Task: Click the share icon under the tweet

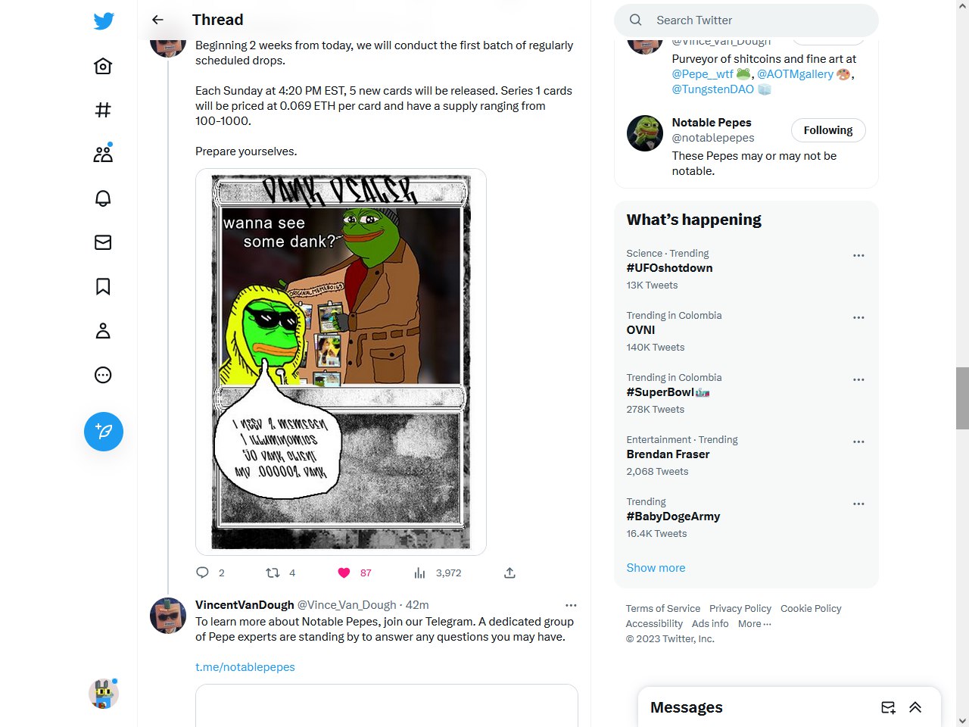Action: pyautogui.click(x=509, y=573)
